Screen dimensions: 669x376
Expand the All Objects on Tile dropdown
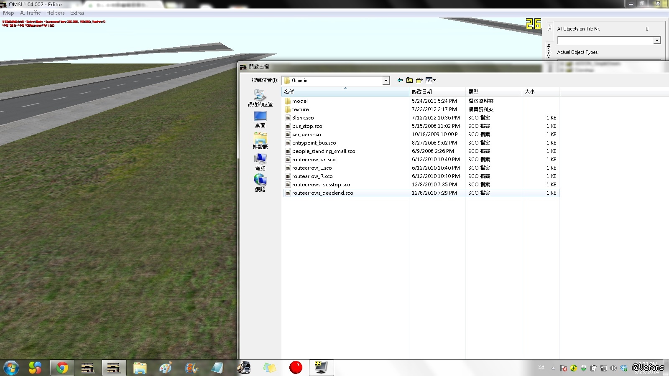tap(657, 41)
